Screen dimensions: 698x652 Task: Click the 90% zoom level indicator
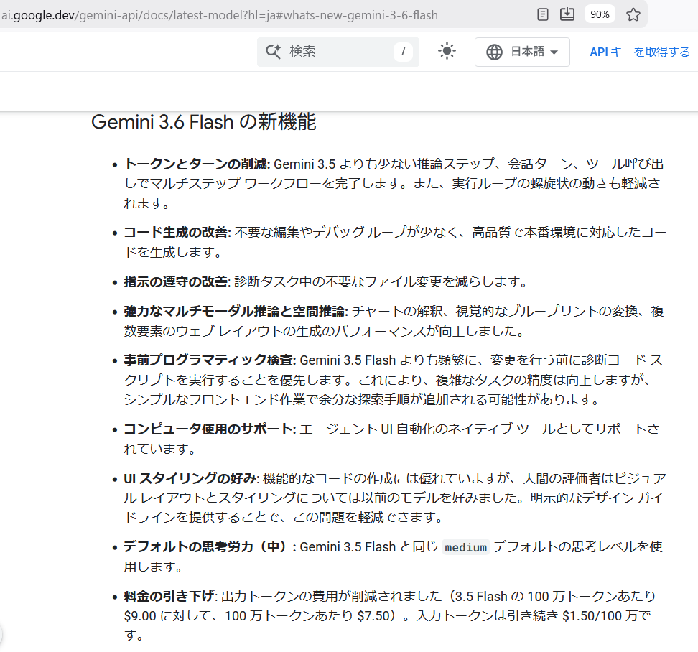(x=600, y=14)
